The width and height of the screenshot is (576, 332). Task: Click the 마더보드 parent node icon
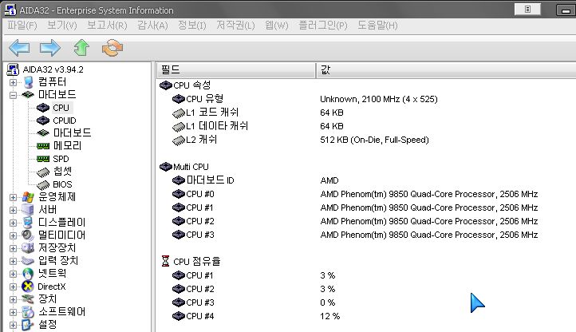click(28, 95)
